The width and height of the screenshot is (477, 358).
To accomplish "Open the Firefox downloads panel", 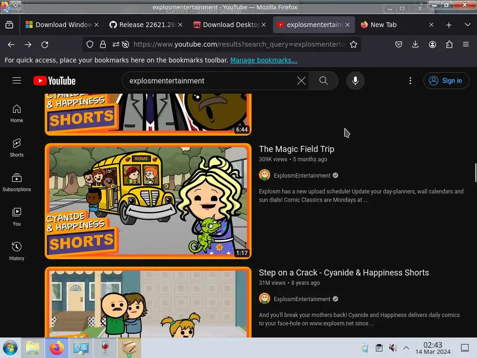I will click(x=415, y=44).
